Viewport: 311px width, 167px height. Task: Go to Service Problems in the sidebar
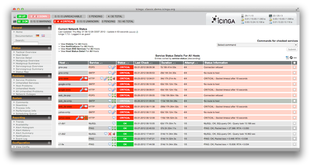[x=26, y=80]
